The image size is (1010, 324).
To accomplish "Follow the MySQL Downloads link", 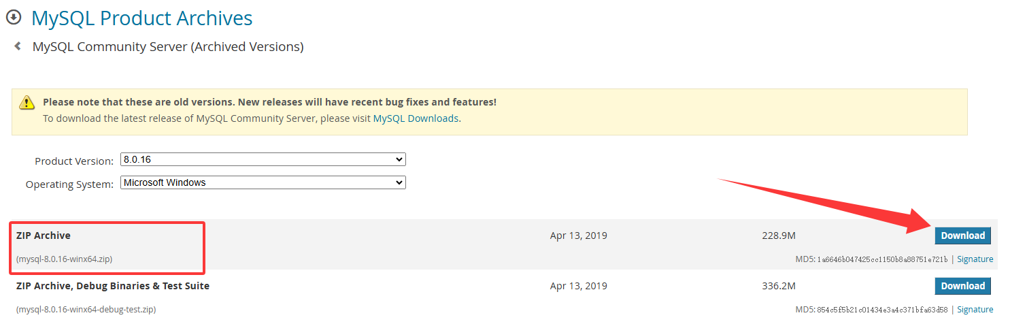I will click(416, 118).
